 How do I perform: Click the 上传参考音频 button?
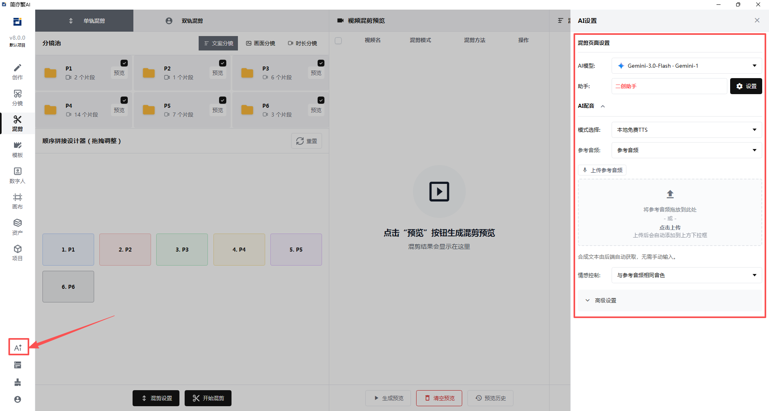(x=602, y=170)
